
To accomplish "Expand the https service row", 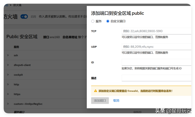I will (x=8, y=94).
